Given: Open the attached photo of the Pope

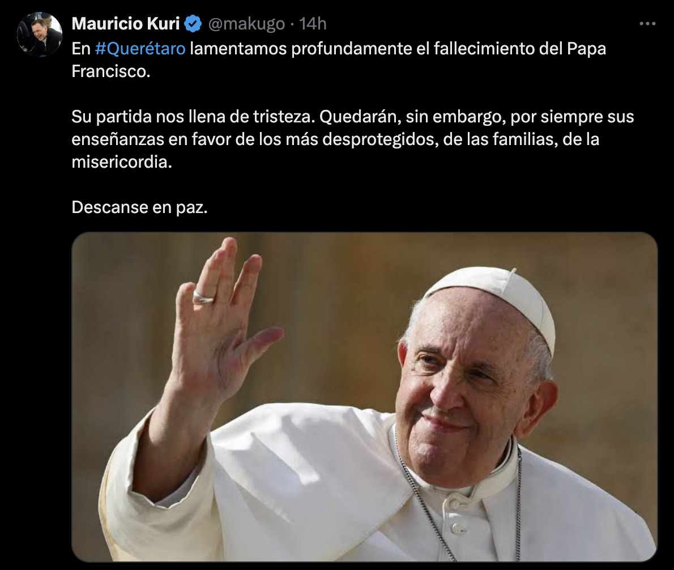Looking at the screenshot, I should point(365,397).
